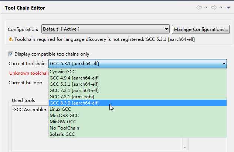This screenshot has height=152, width=234.
Task: Click the back navigation arrow icon
Action: (199, 7)
